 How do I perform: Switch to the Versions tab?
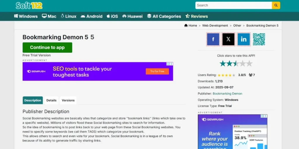[68, 100]
